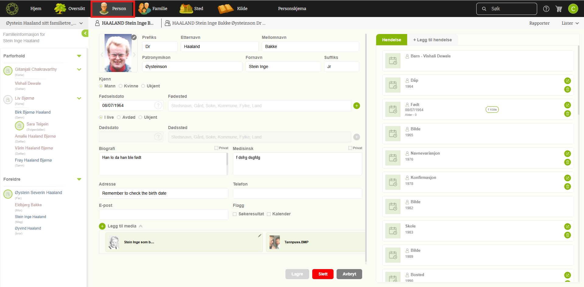The height and width of the screenshot is (287, 584).
Task: Open Øystein Severin Haaland's profile link
Action: [38, 193]
